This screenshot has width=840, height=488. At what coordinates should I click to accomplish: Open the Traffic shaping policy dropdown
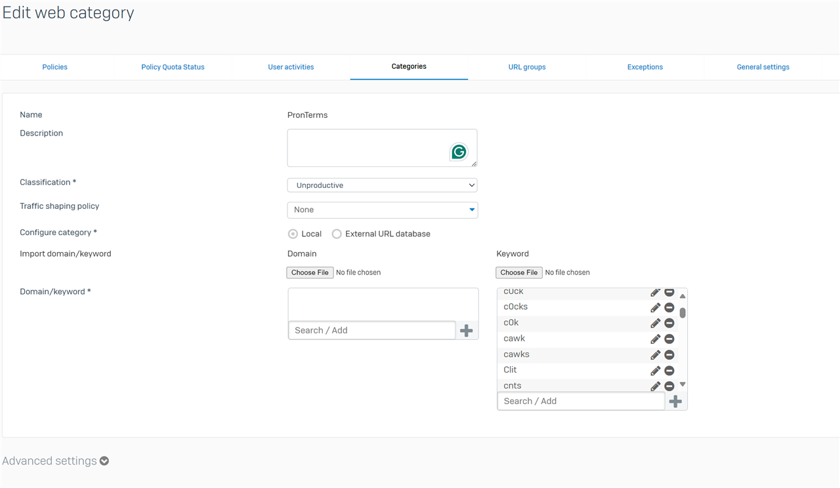point(382,210)
